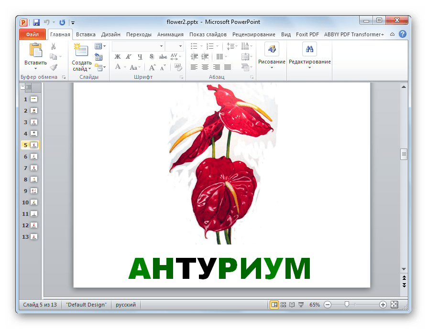Image resolution: width=427 pixels, height=329 pixels.
Task: Click the Save icon in quick access toolbar
Action: [x=36, y=22]
